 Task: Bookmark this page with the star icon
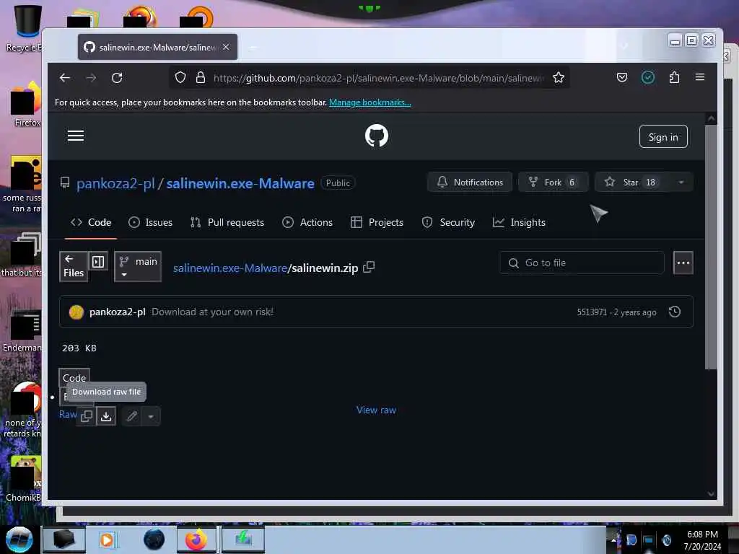[x=559, y=77]
